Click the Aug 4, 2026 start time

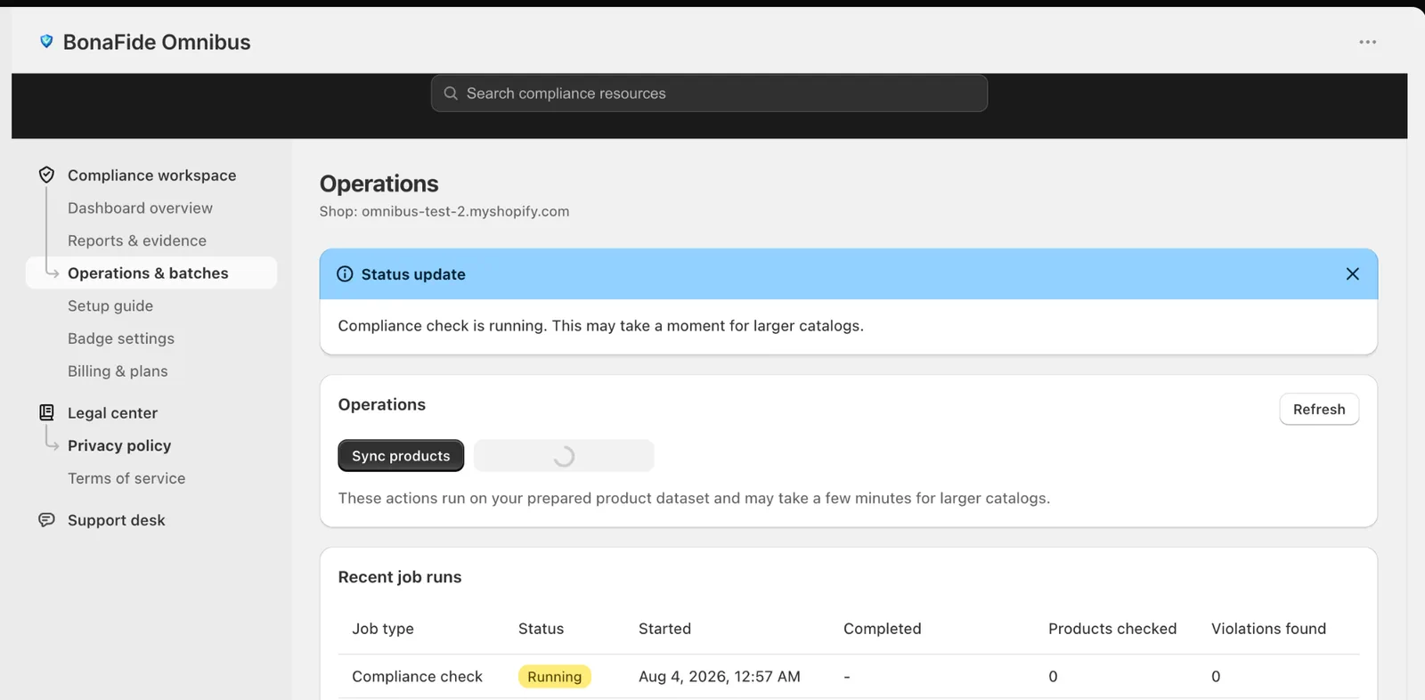click(x=719, y=676)
